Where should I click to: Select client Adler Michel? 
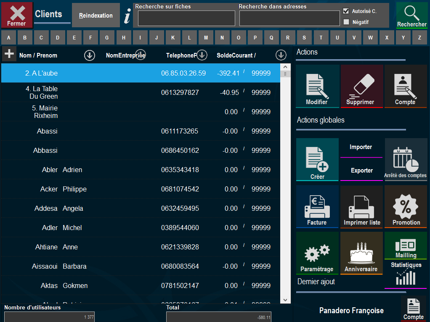141,228
